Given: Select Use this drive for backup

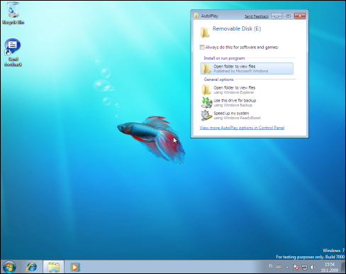Looking at the screenshot, I should tap(247, 102).
